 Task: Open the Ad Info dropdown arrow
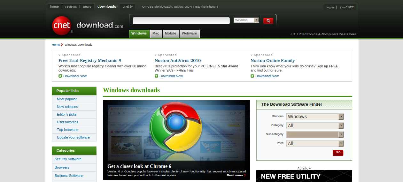click(310, 169)
